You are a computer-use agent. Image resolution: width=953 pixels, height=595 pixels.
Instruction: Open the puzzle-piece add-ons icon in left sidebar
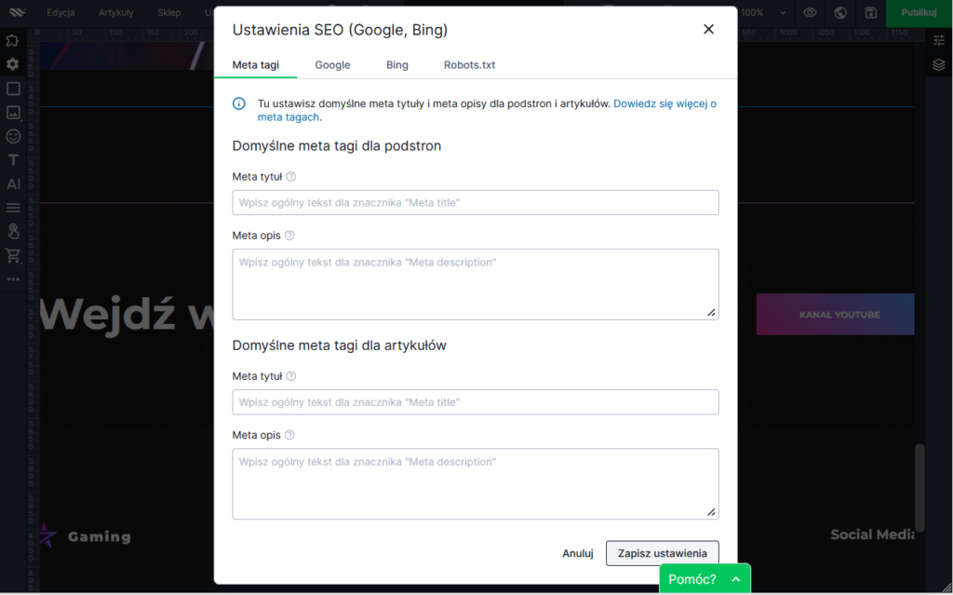(12, 41)
